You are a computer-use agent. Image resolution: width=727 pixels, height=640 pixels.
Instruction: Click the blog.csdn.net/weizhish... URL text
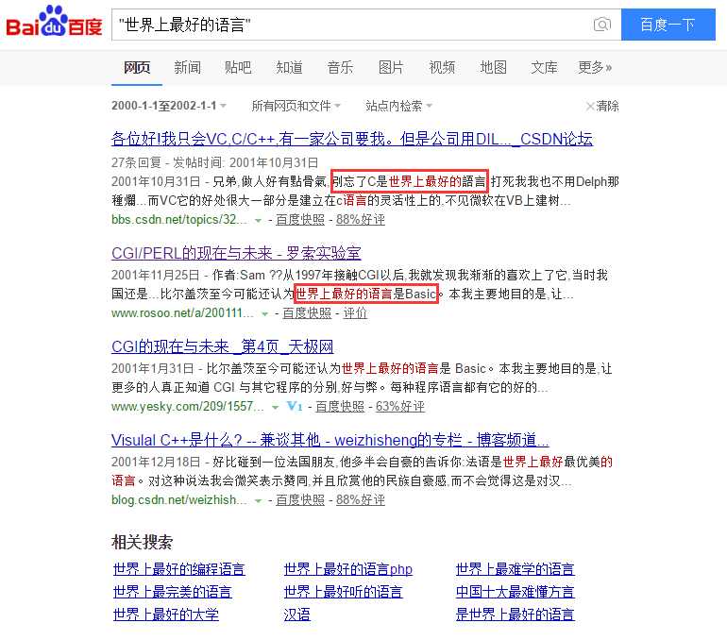(179, 500)
